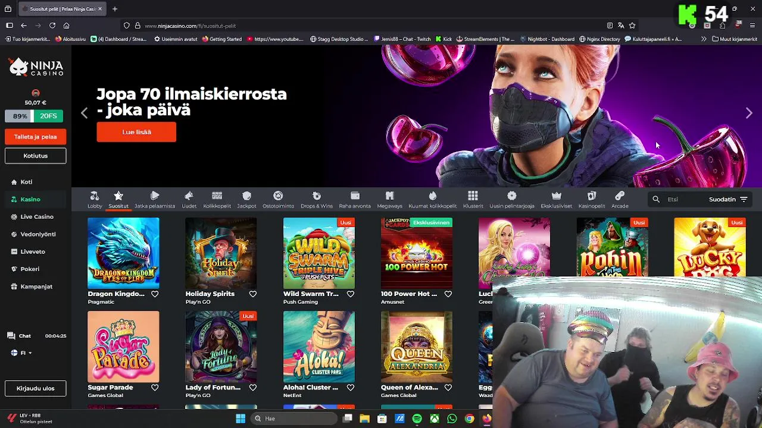
Task: Click the Kirjaudu ulos logout button
Action: [35, 388]
